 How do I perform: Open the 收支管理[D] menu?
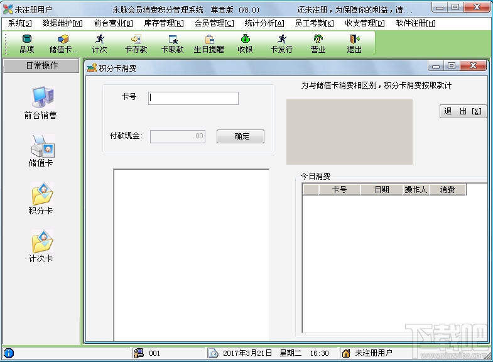(365, 23)
